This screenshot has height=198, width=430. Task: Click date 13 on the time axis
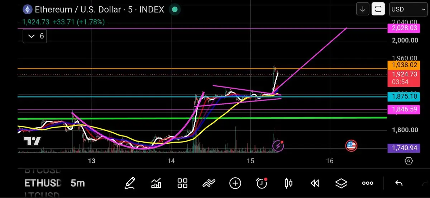tap(92, 161)
